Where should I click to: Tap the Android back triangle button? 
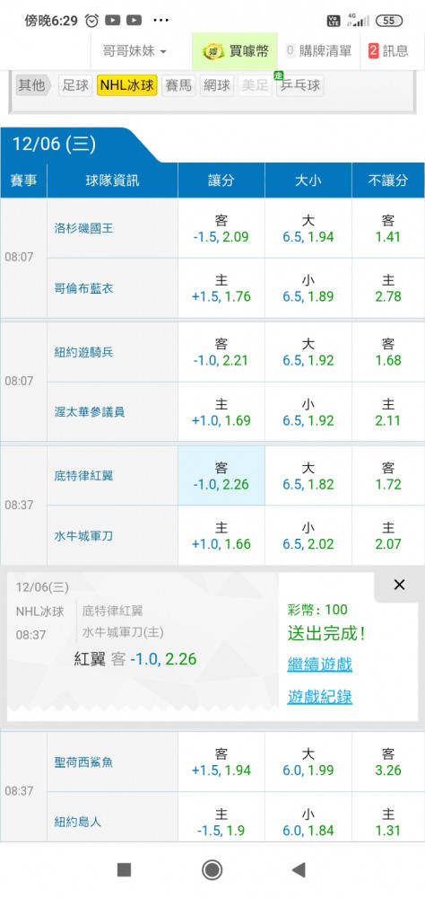coord(298,870)
